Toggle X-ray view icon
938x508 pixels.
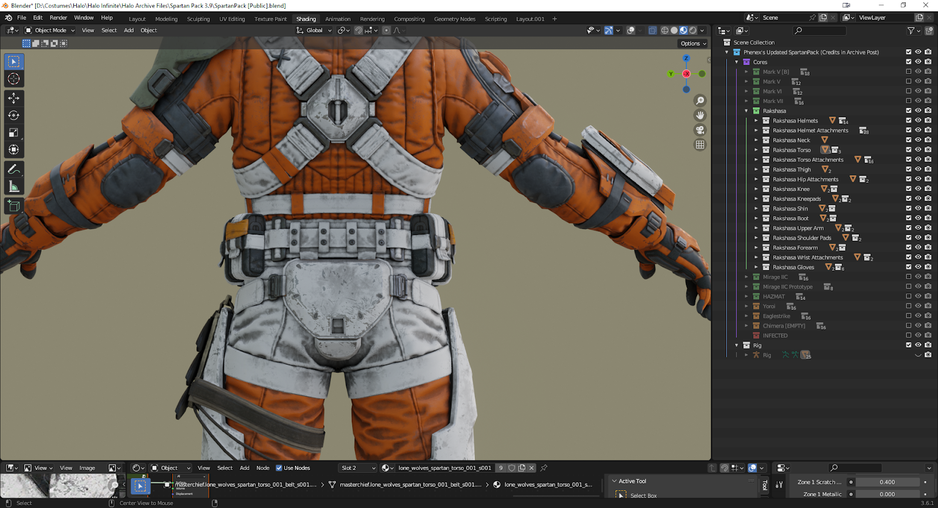pyautogui.click(x=652, y=30)
